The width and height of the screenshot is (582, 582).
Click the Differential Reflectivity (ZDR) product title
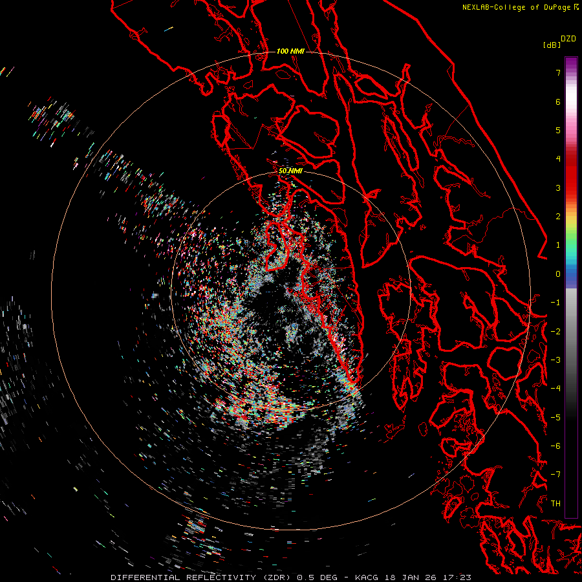pos(202,577)
